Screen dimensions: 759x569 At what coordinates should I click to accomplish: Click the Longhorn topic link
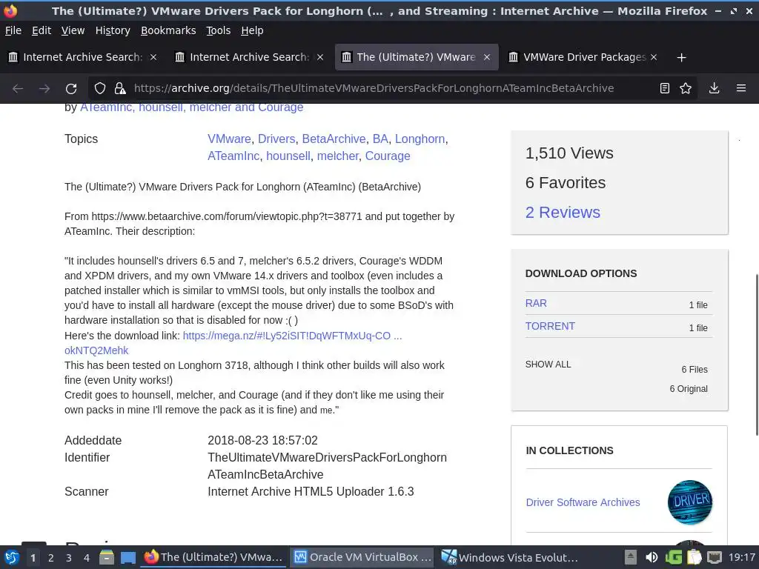[420, 139]
